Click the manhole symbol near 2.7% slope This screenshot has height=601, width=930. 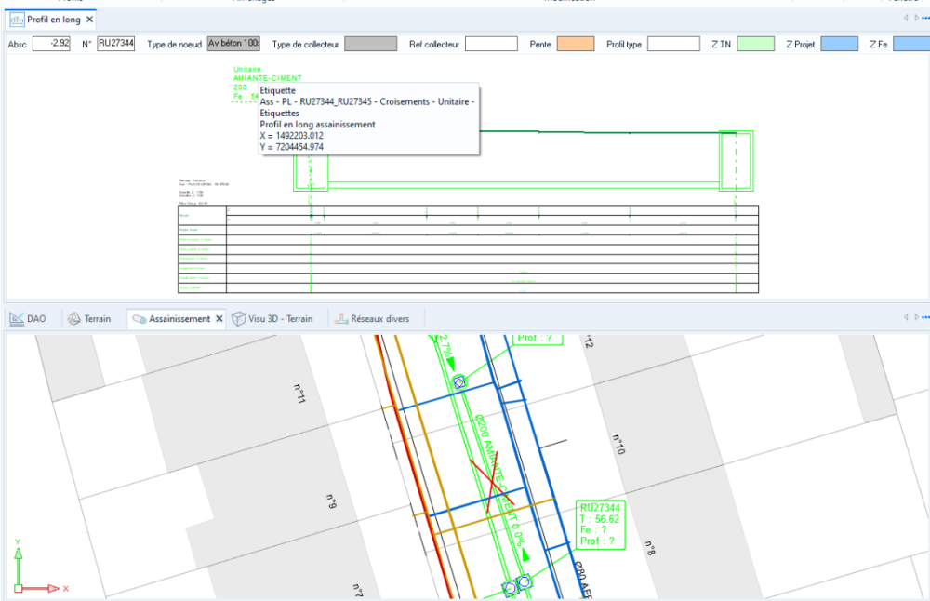coord(459,382)
